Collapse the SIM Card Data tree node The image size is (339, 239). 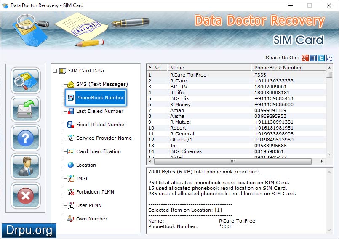point(55,71)
